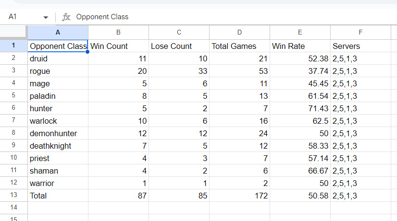Select column D header
This screenshot has height=221, width=397.
pyautogui.click(x=239, y=32)
